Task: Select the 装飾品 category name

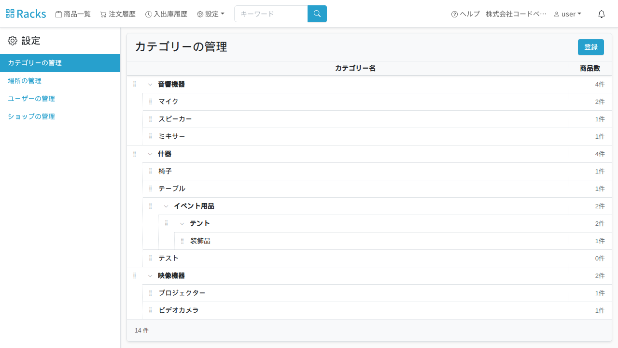Action: (x=200, y=241)
